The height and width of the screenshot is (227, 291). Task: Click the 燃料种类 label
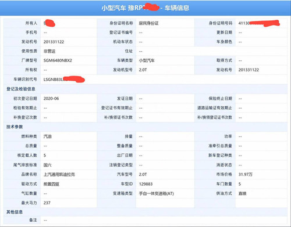[29, 136]
